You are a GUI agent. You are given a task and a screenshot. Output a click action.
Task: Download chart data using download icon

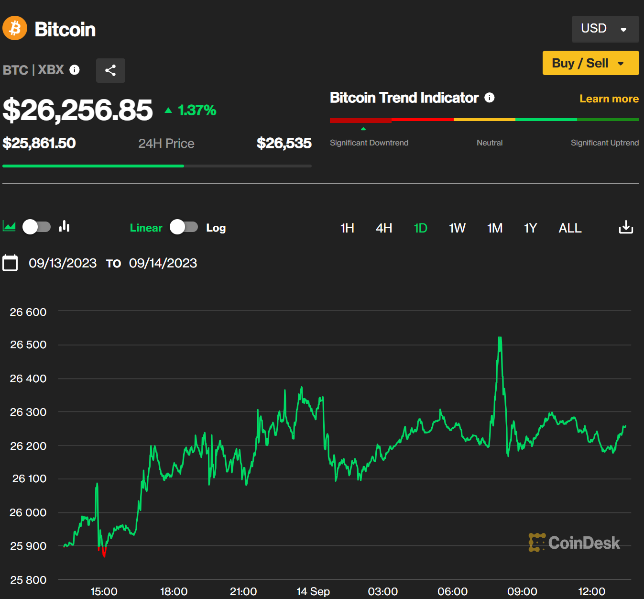625,228
